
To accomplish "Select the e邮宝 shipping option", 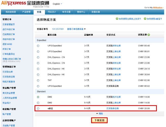I will (x=38, y=108).
